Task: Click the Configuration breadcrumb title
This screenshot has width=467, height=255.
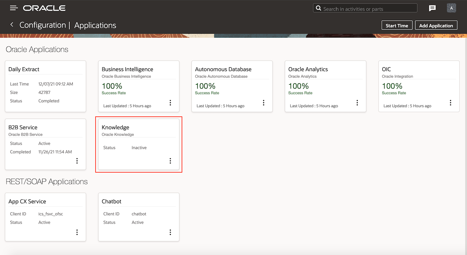Action: 43,25
